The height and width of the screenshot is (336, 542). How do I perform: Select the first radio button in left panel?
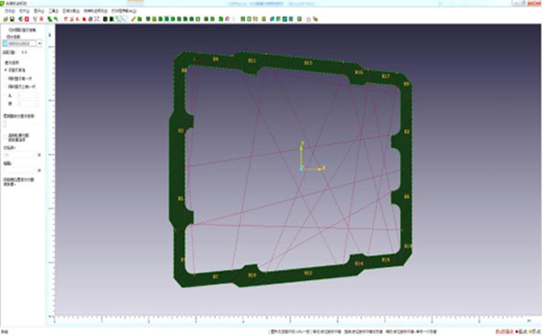coord(6,70)
